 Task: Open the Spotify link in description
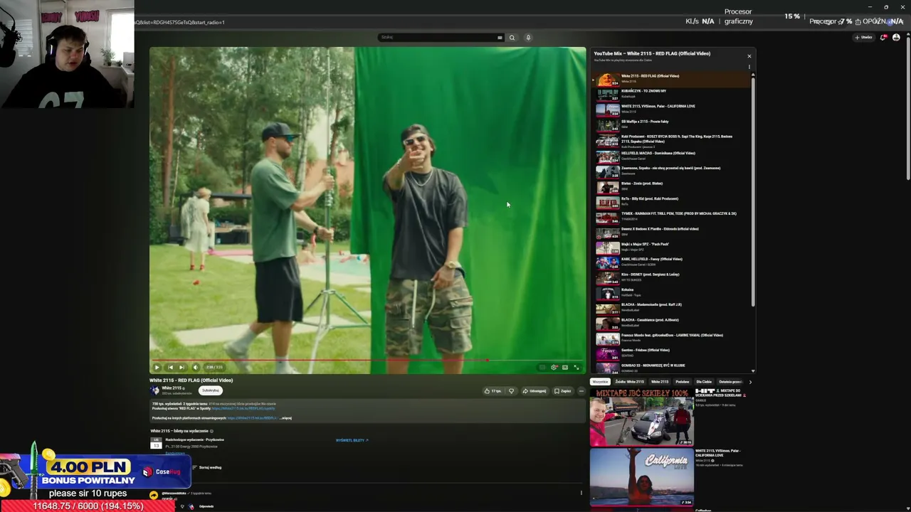[243, 409]
